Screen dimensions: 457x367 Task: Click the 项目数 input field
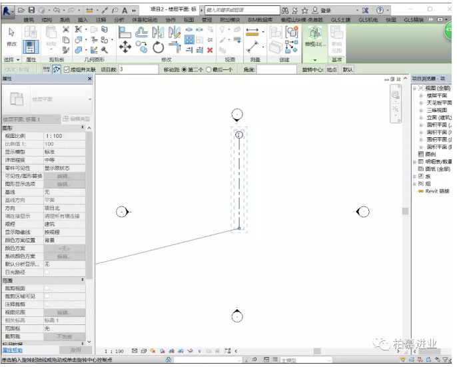pyautogui.click(x=138, y=70)
